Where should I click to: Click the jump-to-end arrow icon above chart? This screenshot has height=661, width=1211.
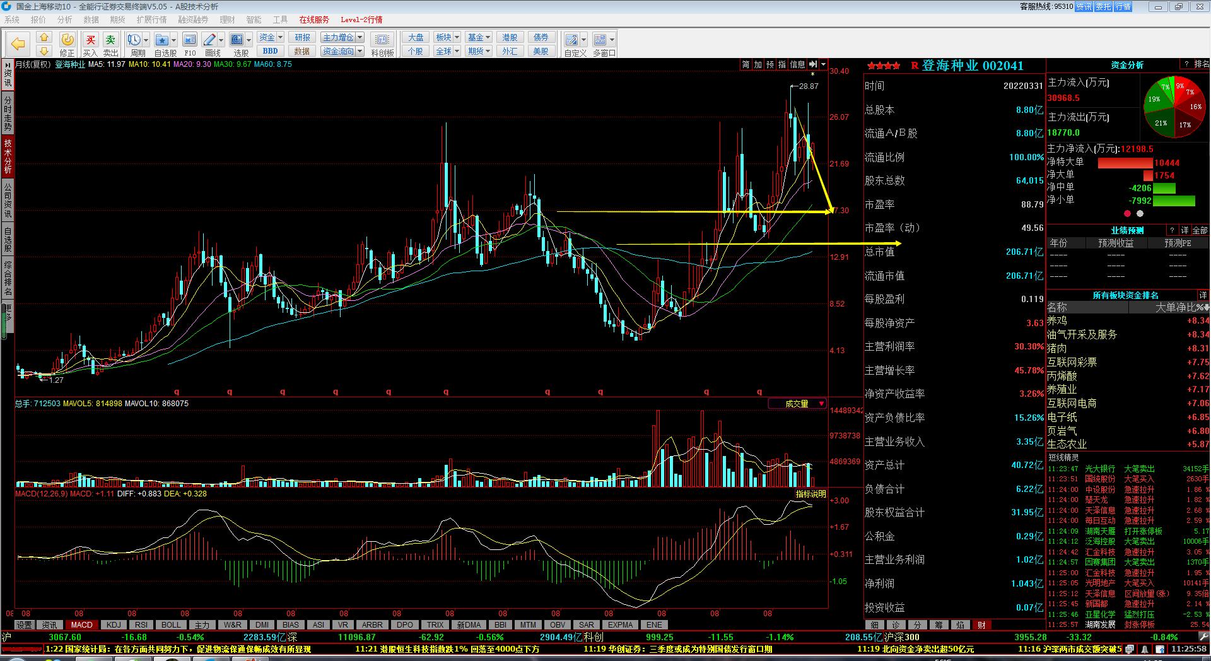(x=813, y=64)
